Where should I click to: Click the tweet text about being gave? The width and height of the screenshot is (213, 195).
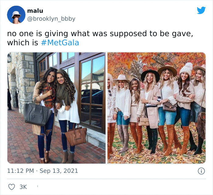(100, 34)
